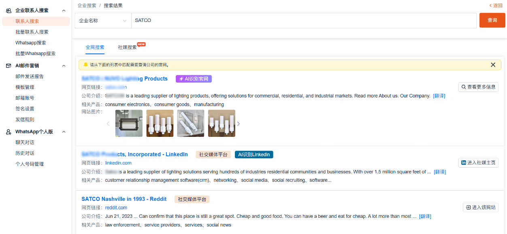507x234 pixels.
Task: Click the 返回 back link
Action: pyautogui.click(x=496, y=6)
